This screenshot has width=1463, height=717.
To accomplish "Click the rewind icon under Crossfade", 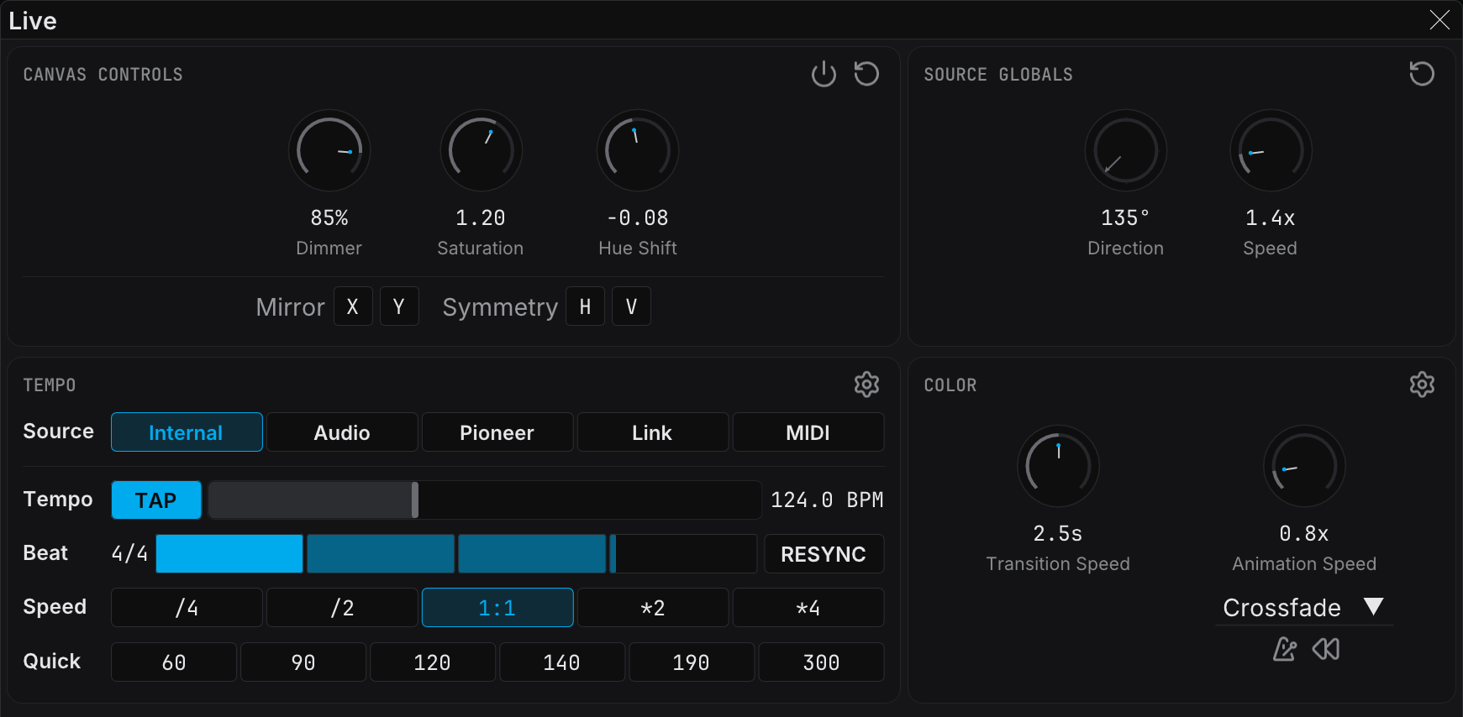I will (1326, 649).
